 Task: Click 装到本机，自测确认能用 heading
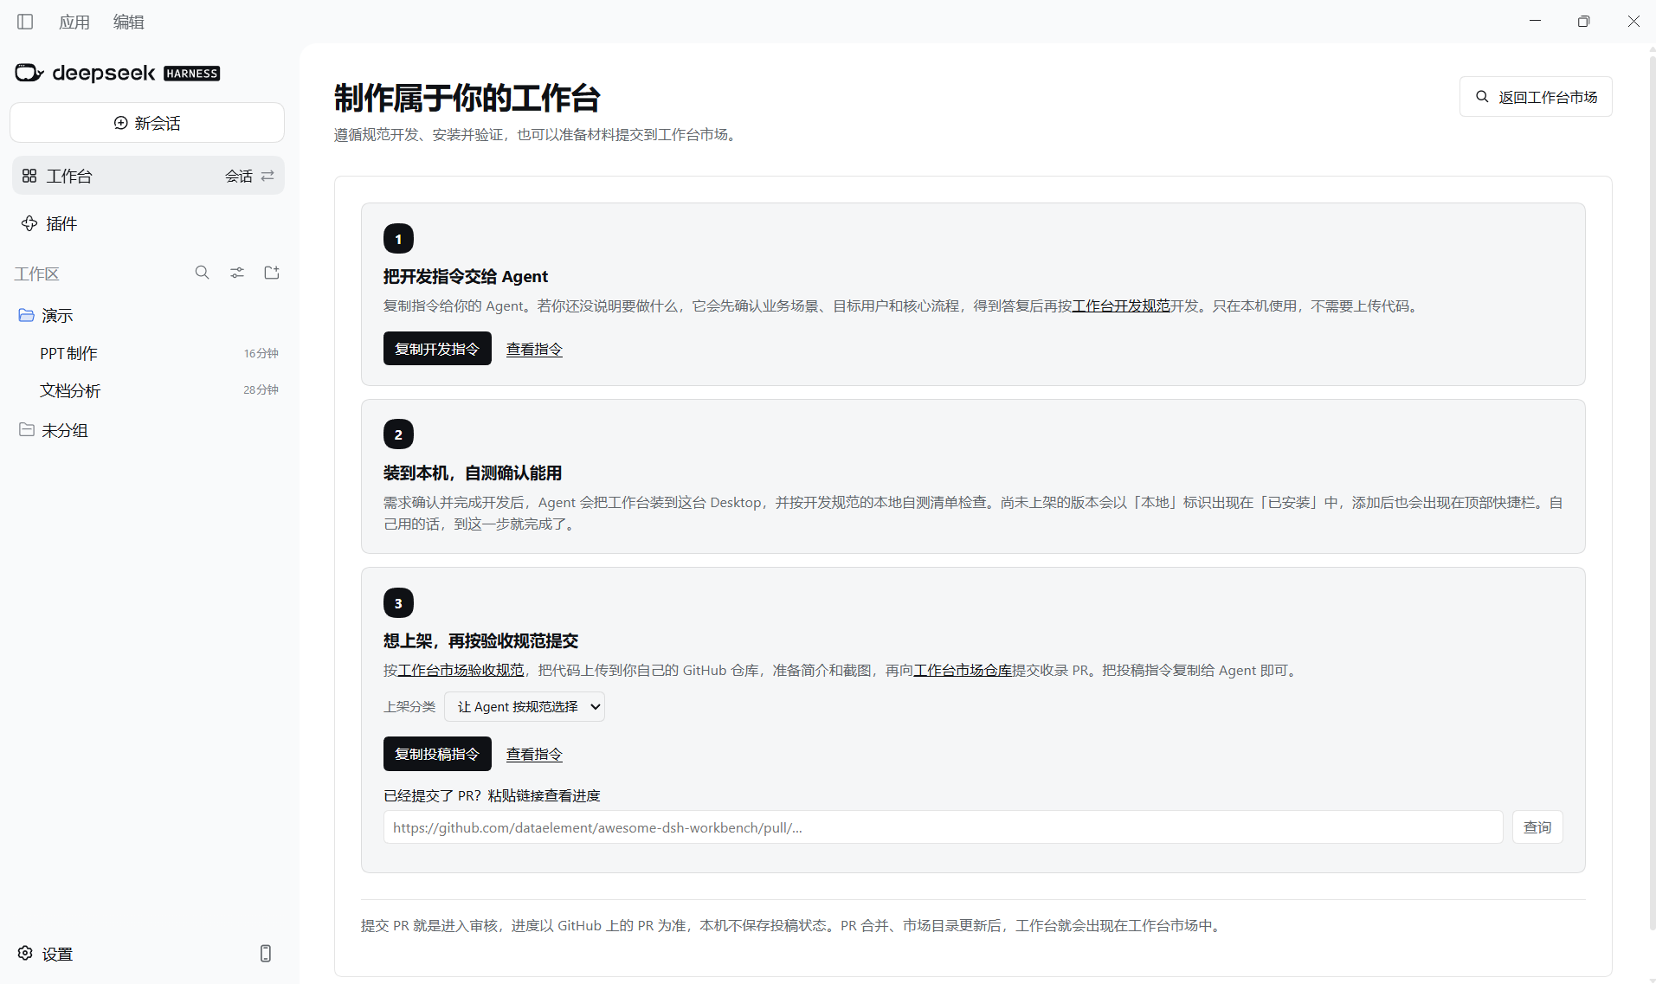point(473,473)
